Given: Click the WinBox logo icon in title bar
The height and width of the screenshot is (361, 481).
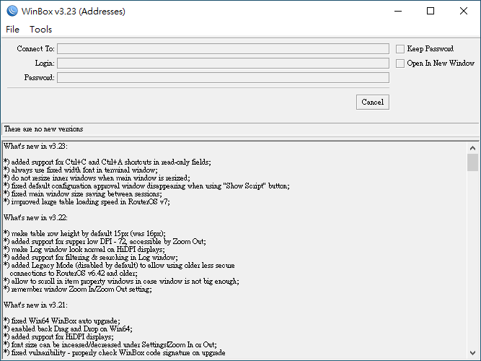Looking at the screenshot, I should click(x=12, y=11).
